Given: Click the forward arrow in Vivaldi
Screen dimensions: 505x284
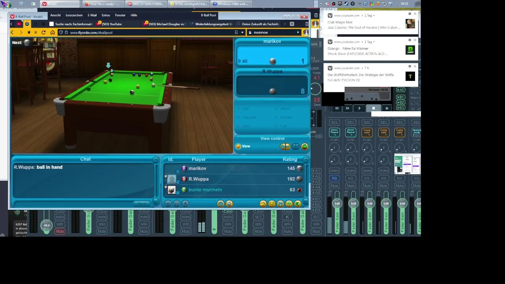Looking at the screenshot, I should click(x=21, y=32).
